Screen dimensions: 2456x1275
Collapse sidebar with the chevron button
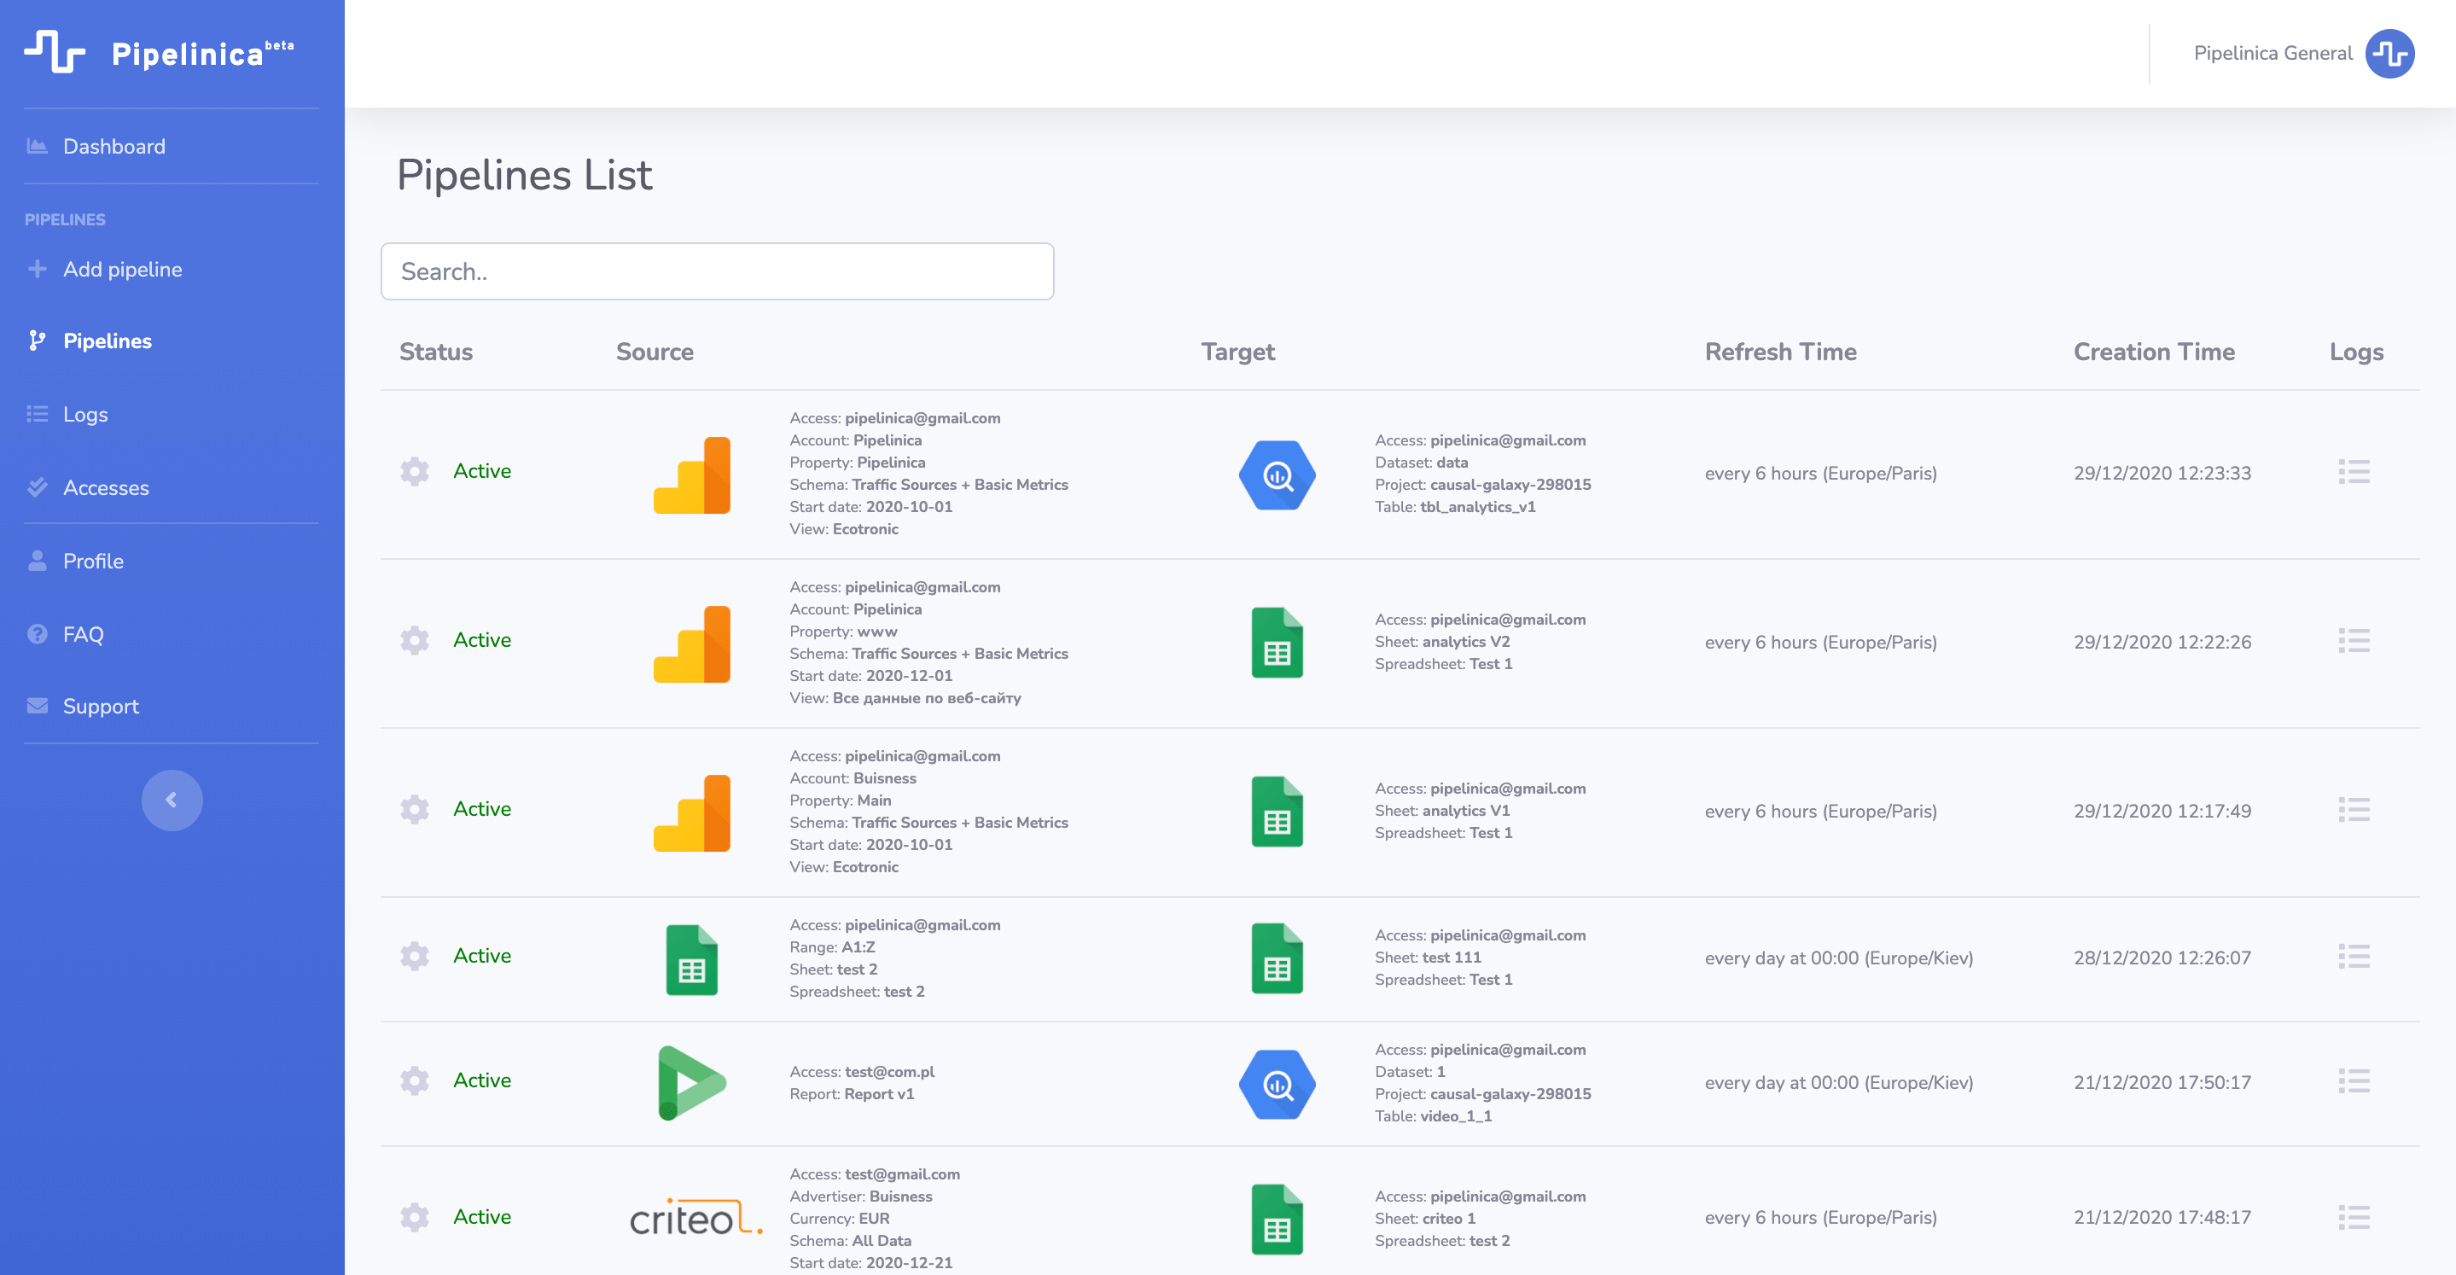pyautogui.click(x=172, y=801)
